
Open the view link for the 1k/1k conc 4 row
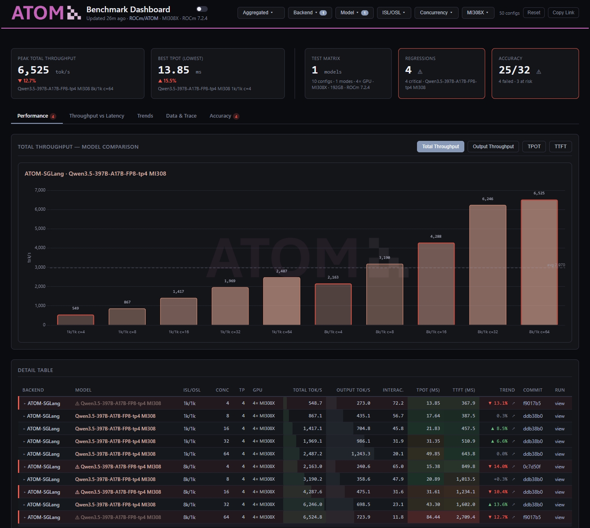[559, 403]
